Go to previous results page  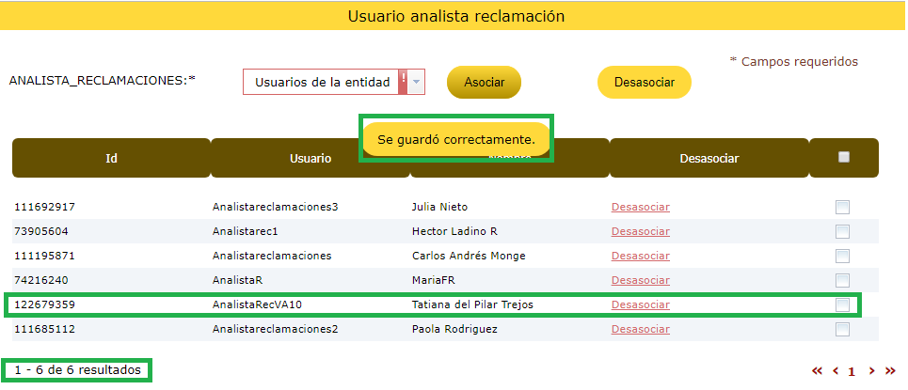pyautogui.click(x=835, y=371)
